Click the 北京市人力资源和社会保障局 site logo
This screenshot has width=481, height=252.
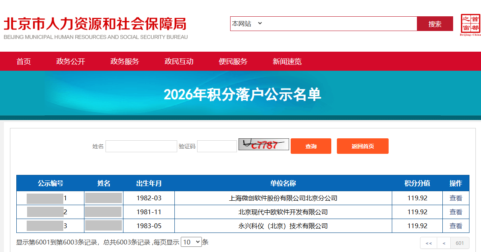point(96,28)
